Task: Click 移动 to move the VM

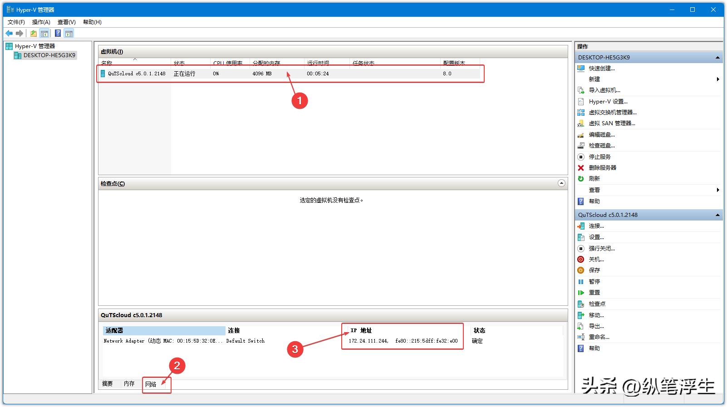Action: coord(596,315)
